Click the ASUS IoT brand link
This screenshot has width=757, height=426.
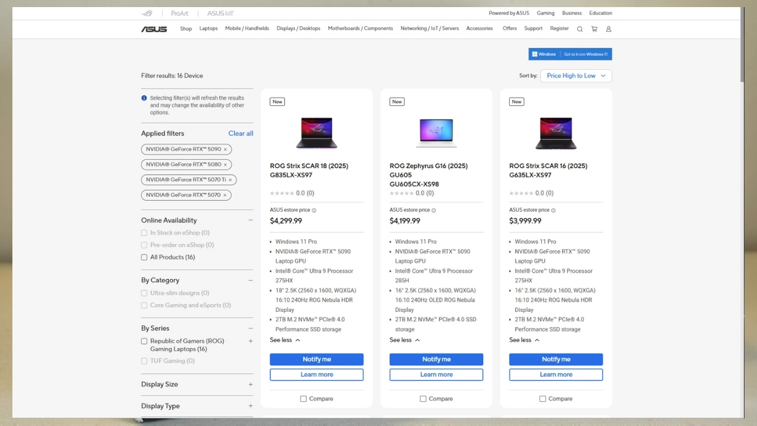tap(220, 13)
